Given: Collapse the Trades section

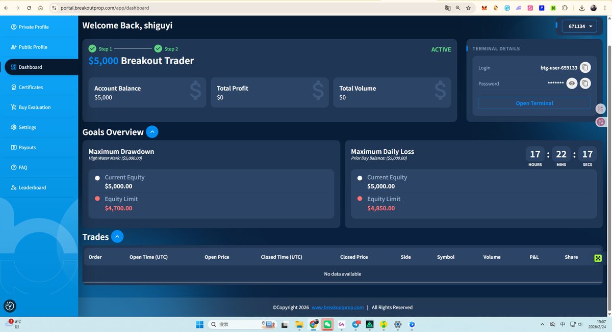Looking at the screenshot, I should click(117, 237).
